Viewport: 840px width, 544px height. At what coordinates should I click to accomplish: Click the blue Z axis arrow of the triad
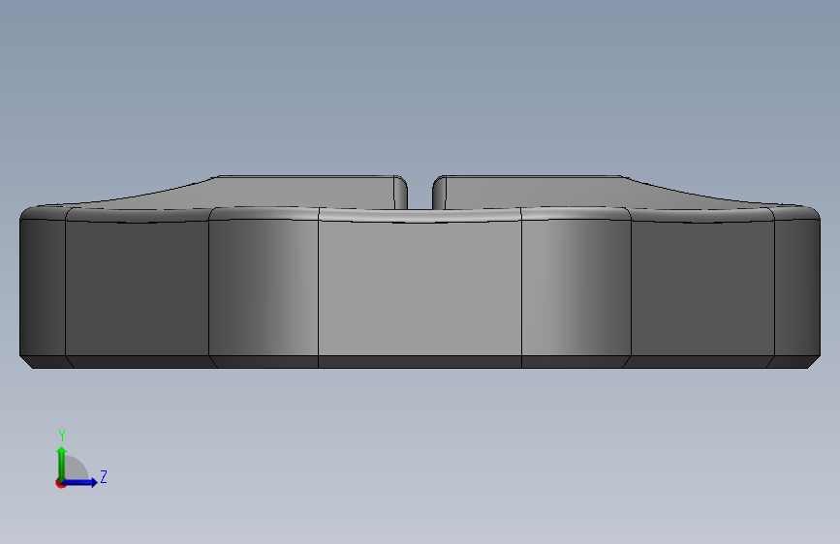click(x=79, y=482)
